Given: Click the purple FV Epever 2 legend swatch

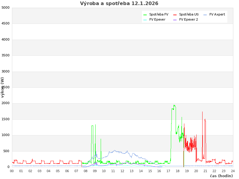Looking at the screenshot, I should pos(175,20).
